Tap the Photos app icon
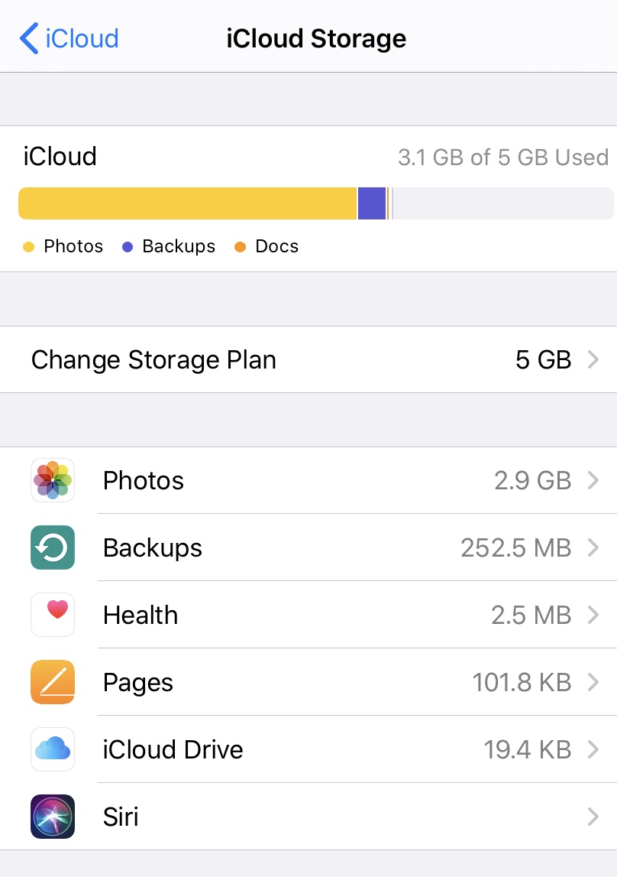 pyautogui.click(x=53, y=480)
